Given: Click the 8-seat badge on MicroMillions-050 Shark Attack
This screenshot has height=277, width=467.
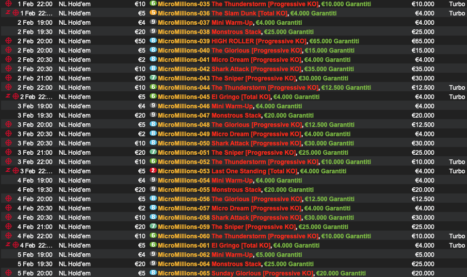Looking at the screenshot, I should click(x=153, y=143).
